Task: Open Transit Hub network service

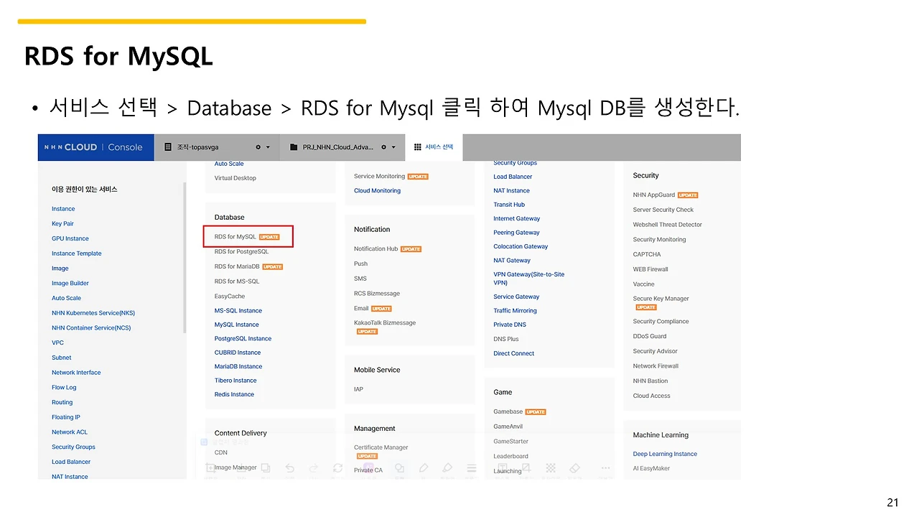Action: pyautogui.click(x=509, y=205)
